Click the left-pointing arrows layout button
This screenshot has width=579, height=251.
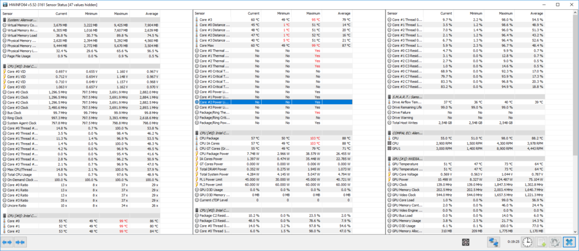[8, 242]
